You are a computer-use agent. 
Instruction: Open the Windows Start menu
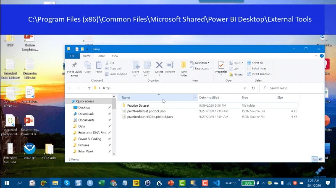[7, 183]
